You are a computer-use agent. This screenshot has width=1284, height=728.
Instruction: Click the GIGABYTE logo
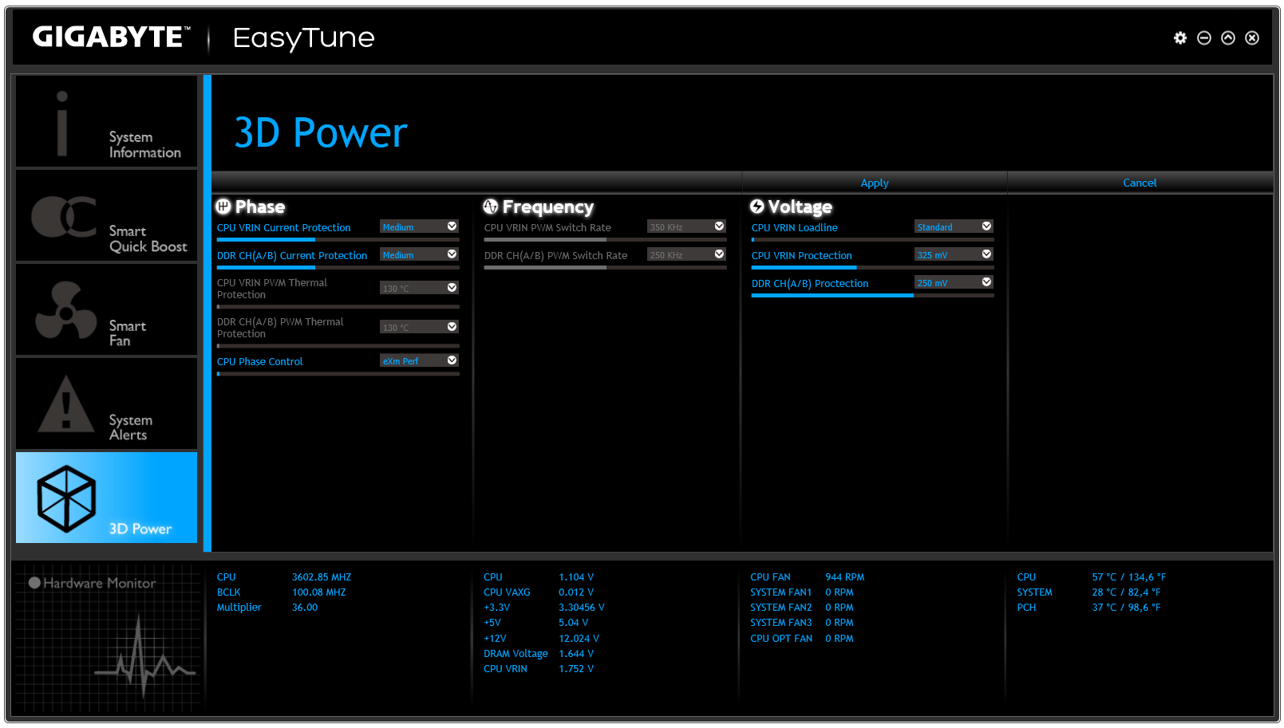coord(112,37)
